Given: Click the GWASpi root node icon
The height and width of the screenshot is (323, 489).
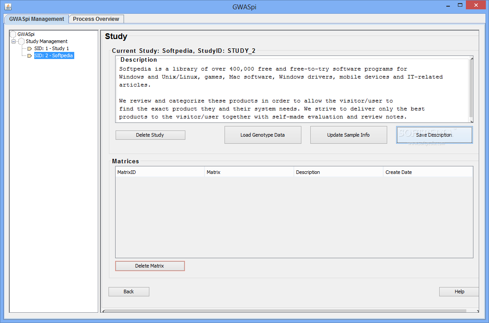Looking at the screenshot, I should pyautogui.click(x=13, y=34).
